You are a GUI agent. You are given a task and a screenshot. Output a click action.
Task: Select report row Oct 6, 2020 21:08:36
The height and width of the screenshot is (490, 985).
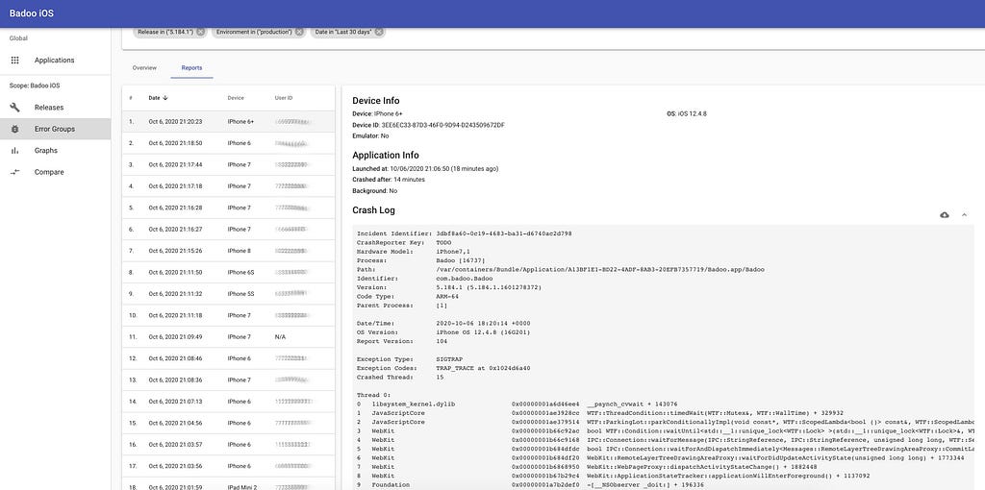(228, 380)
